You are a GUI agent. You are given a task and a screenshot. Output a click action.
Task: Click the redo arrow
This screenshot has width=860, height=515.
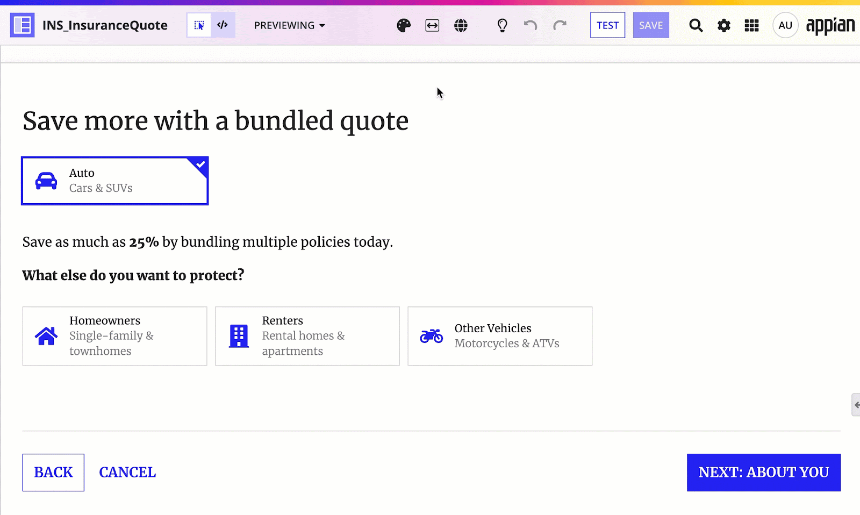pos(560,25)
